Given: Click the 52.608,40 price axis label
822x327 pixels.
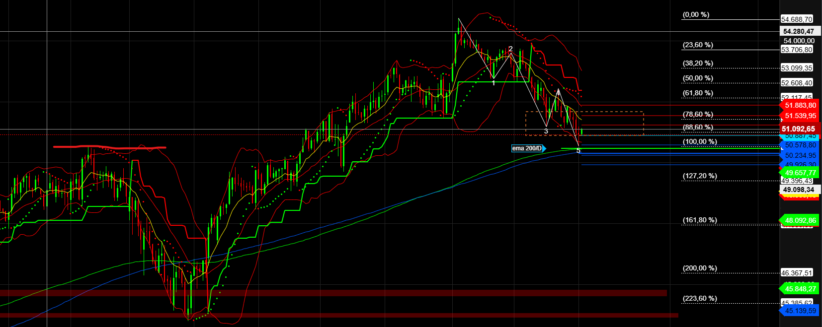Looking at the screenshot, I should click(x=797, y=83).
